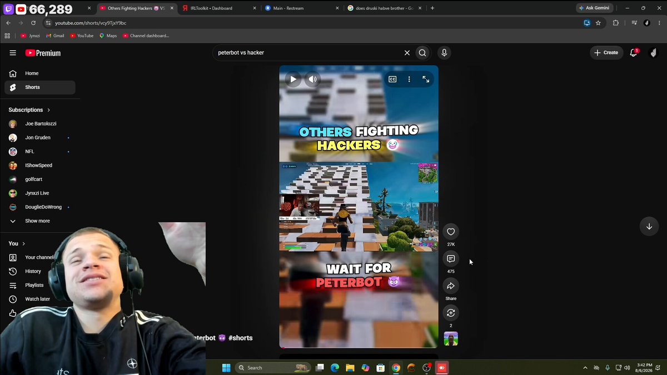Like the short with heart icon
Image resolution: width=667 pixels, height=375 pixels.
tap(451, 232)
